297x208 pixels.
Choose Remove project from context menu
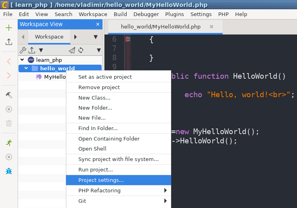click(119, 87)
